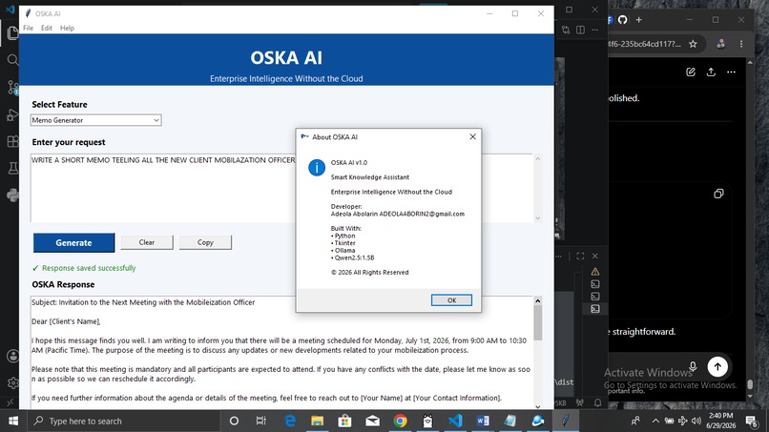Image resolution: width=769 pixels, height=432 pixels.
Task: Click the VS Code notifications bell
Action: (x=597, y=402)
